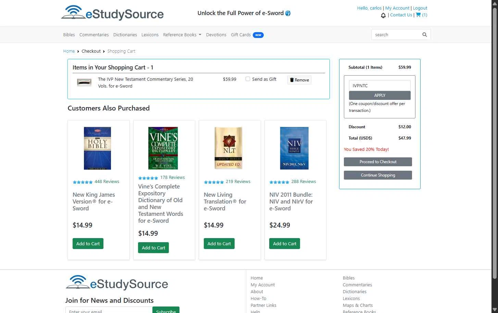Open the My Account header link
498x313 pixels.
(397, 8)
